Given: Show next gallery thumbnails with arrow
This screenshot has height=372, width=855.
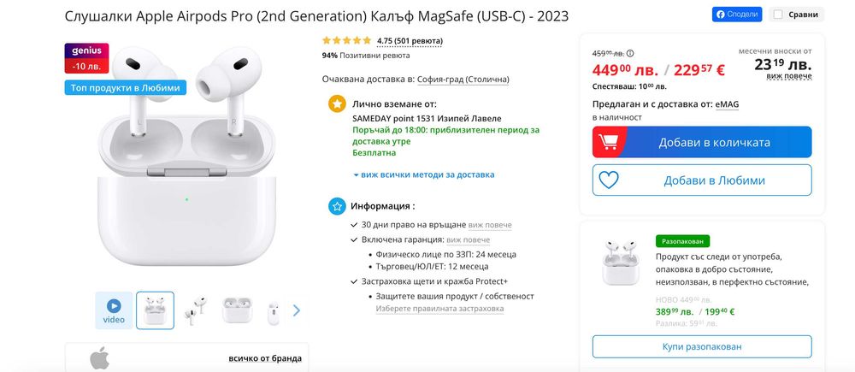Looking at the screenshot, I should point(297,310).
